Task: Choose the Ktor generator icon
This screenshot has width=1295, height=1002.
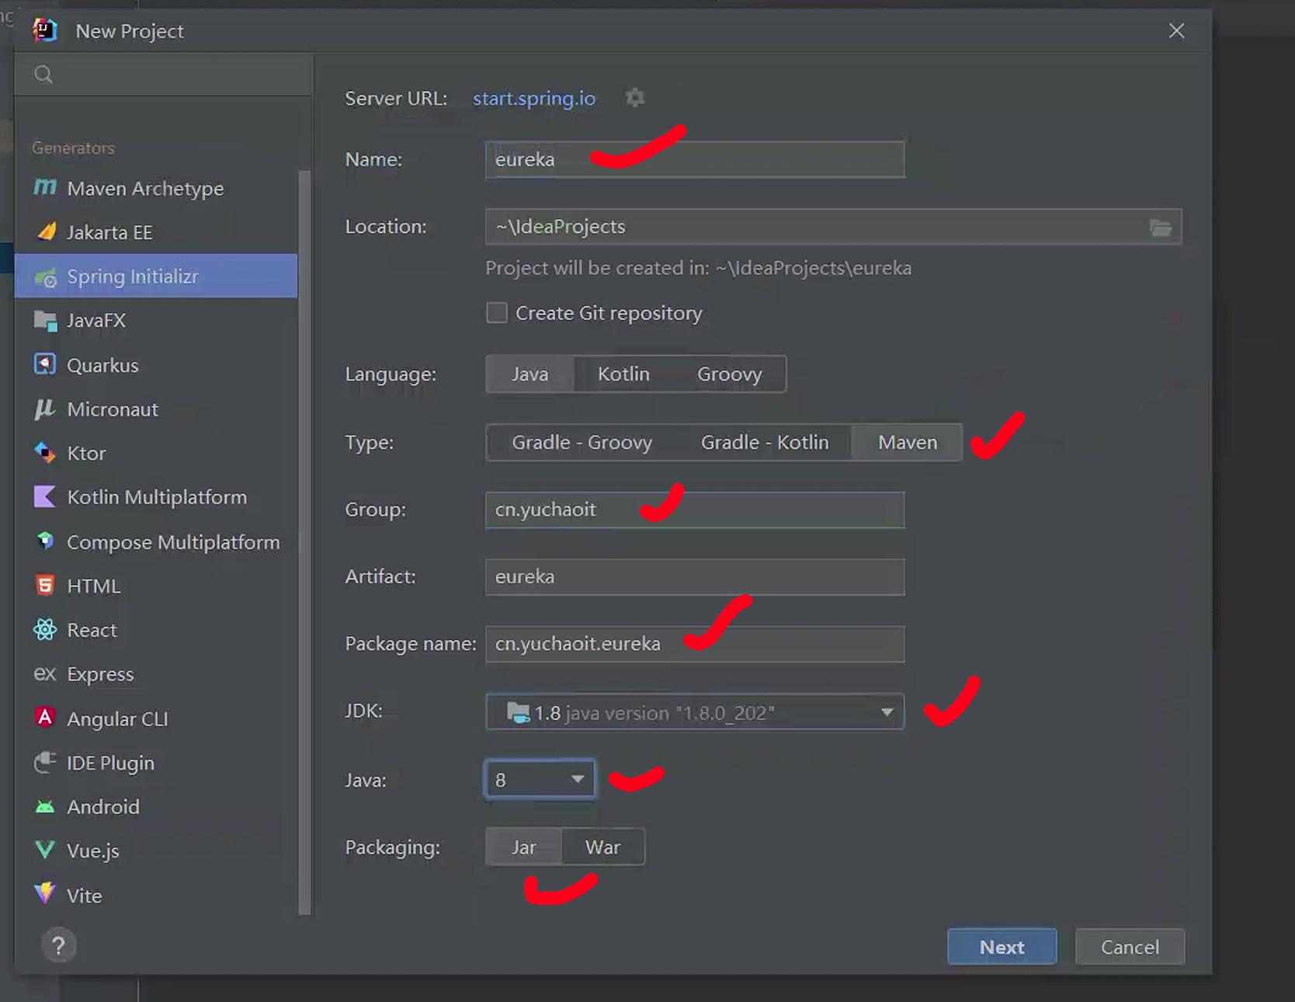Action: click(45, 453)
